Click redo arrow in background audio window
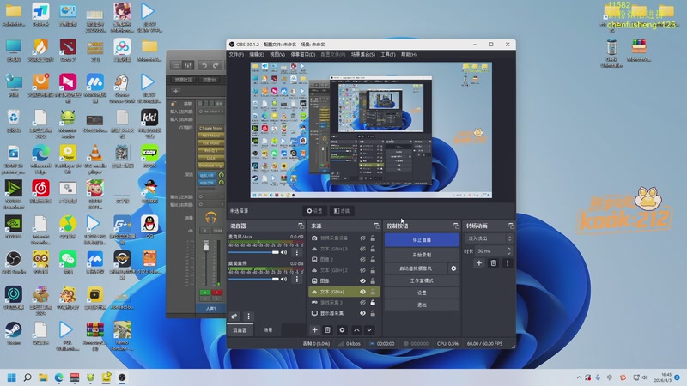The width and height of the screenshot is (687, 386). coord(216,65)
